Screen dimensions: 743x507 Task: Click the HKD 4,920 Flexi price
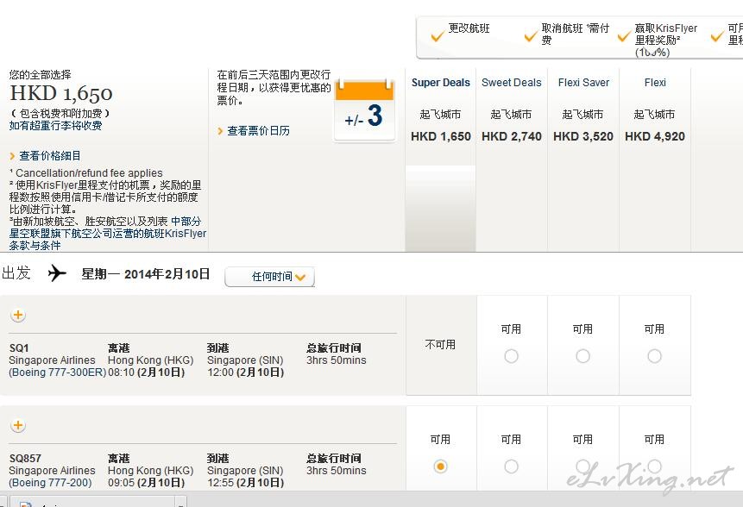(655, 136)
